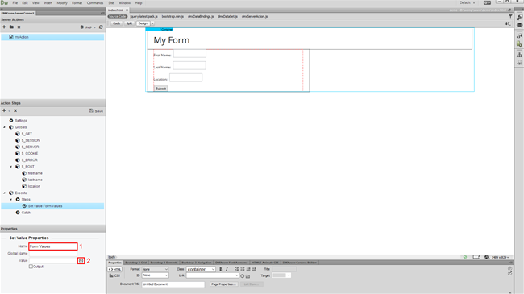Add a new server action with plus icon

pyautogui.click(x=4, y=27)
